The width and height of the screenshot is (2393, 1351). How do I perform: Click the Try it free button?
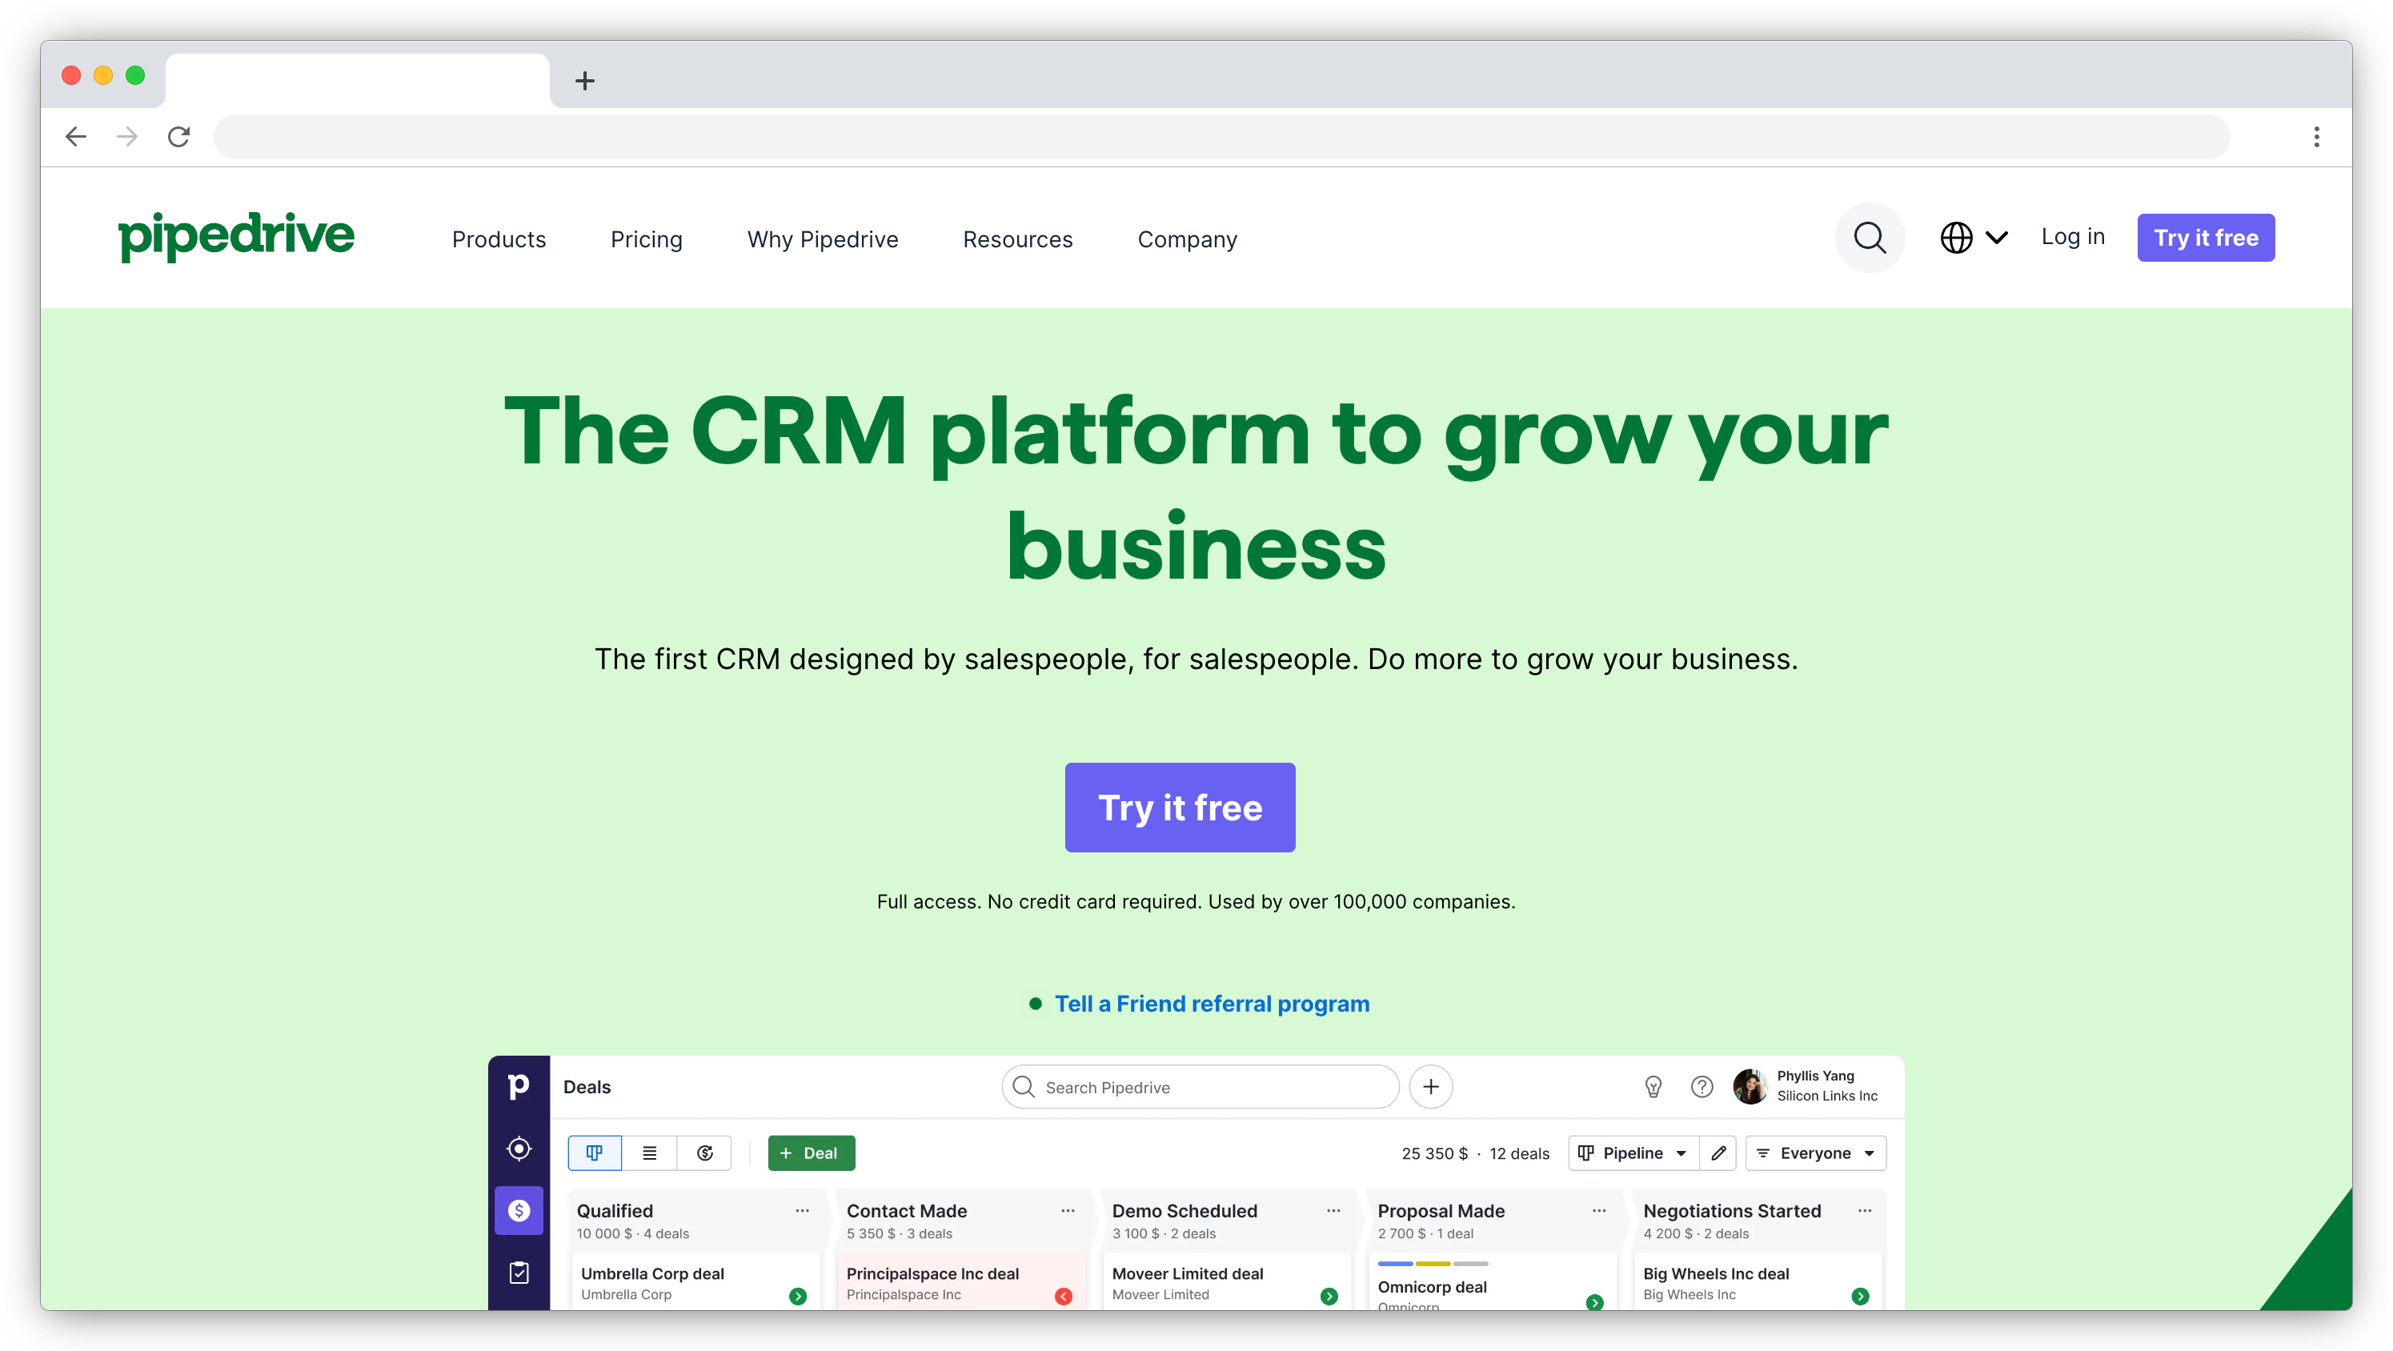click(x=1180, y=808)
